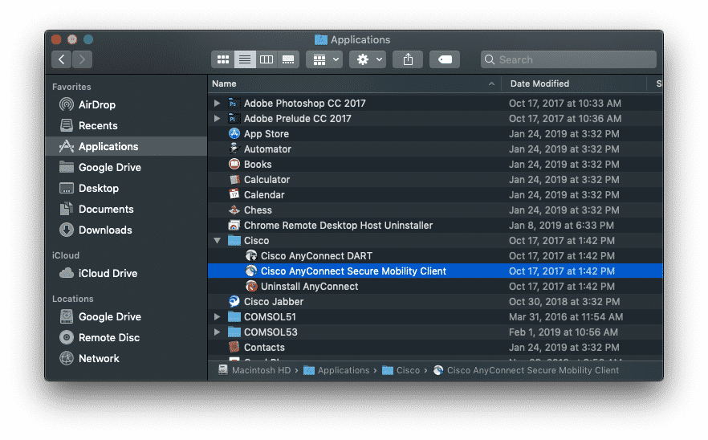Screen dimensions: 708x440
Task: Select the Automator robot icon
Action: pyautogui.click(x=234, y=149)
